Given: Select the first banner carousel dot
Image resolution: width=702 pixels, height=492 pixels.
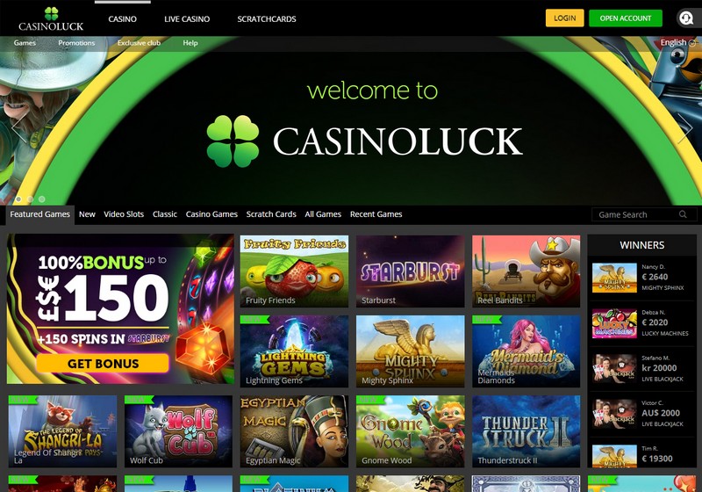Looking at the screenshot, I should point(18,199).
